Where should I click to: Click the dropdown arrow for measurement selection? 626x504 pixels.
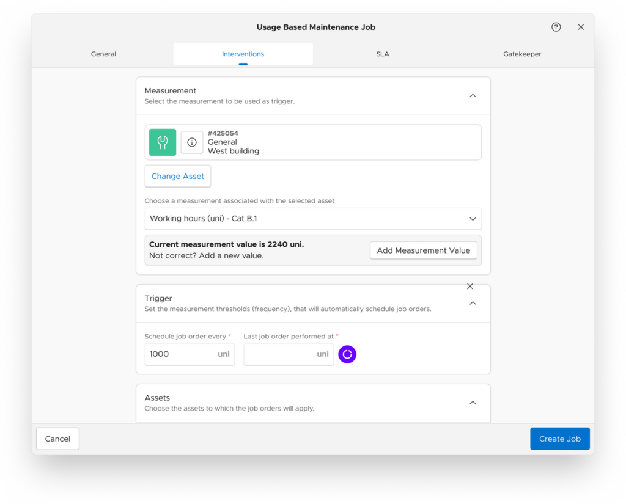[472, 219]
